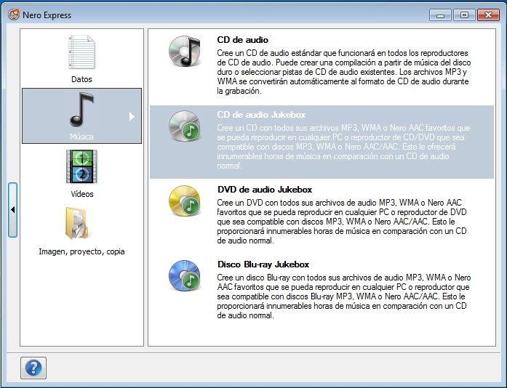Click the Nero Express app icon in title bar
This screenshot has height=388, width=507.
coord(14,15)
